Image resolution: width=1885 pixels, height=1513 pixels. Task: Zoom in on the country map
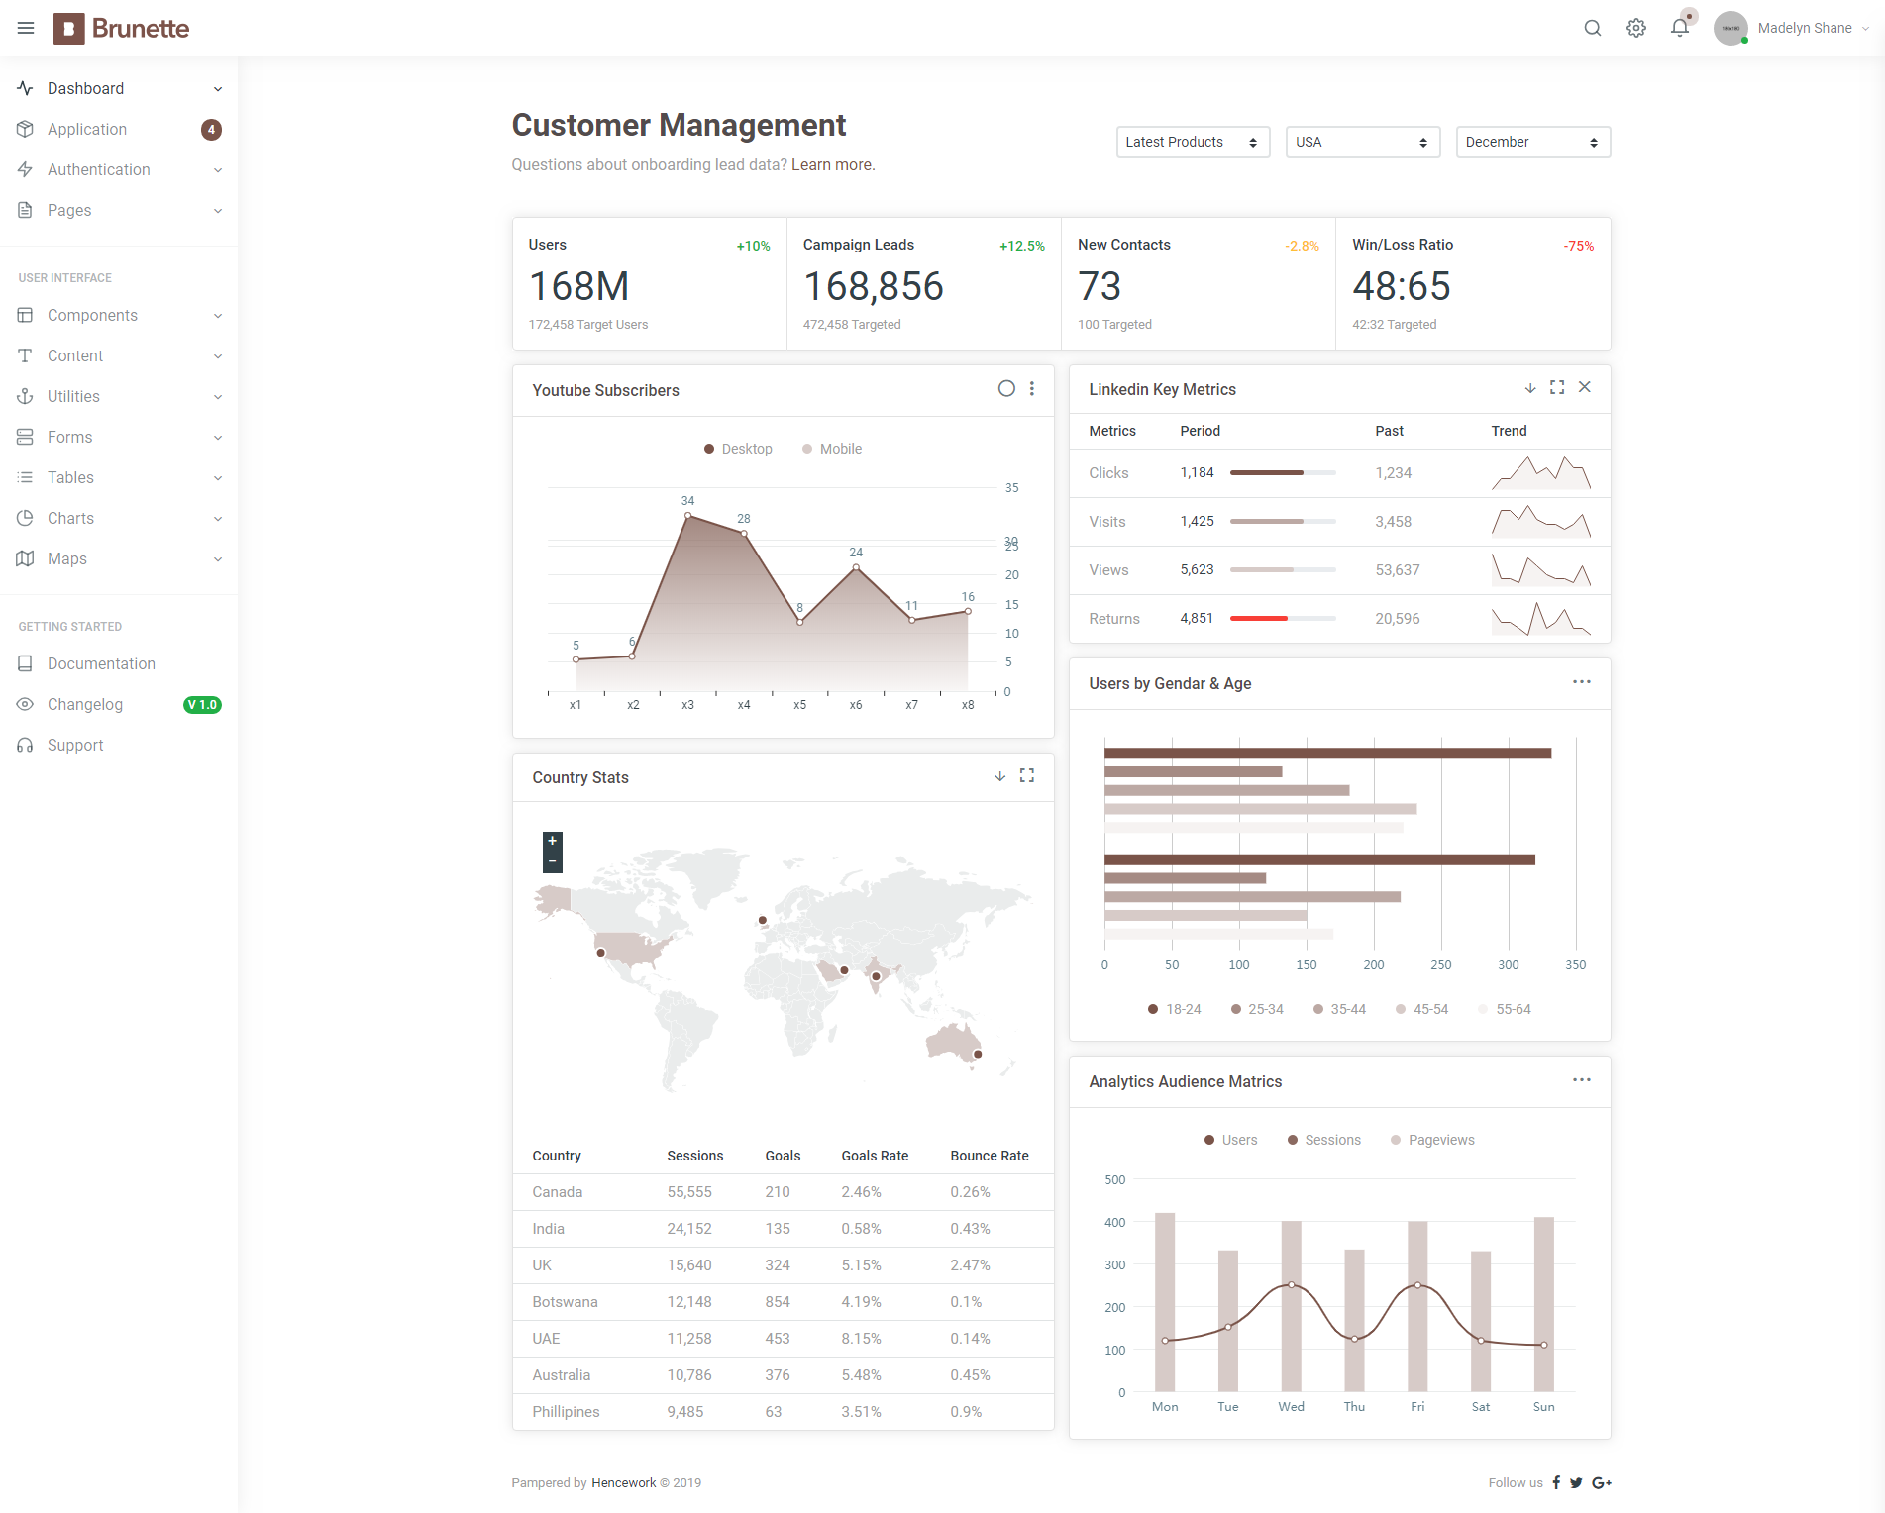(x=553, y=841)
